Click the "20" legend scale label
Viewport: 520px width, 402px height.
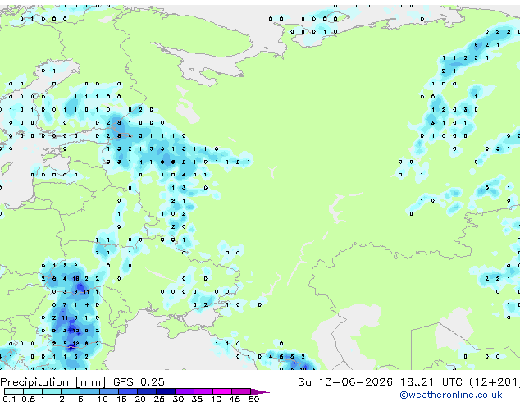coord(140,399)
